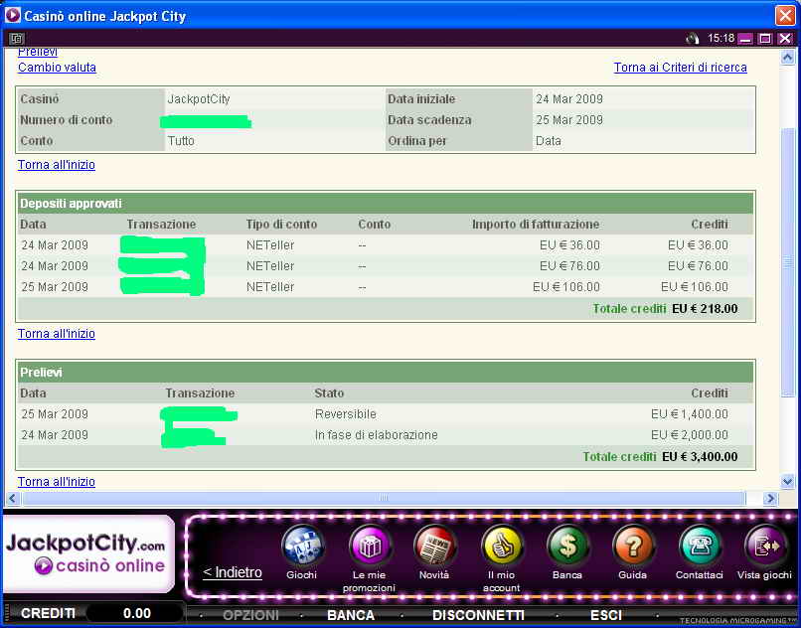The height and width of the screenshot is (628, 801).
Task: Minimize the inner casino window
Action: [x=745, y=39]
